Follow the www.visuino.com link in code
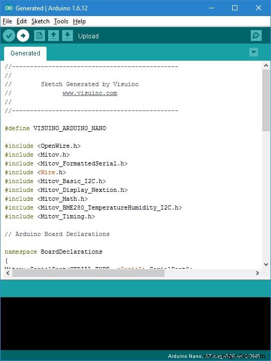This screenshot has height=361, width=271. tap(89, 93)
